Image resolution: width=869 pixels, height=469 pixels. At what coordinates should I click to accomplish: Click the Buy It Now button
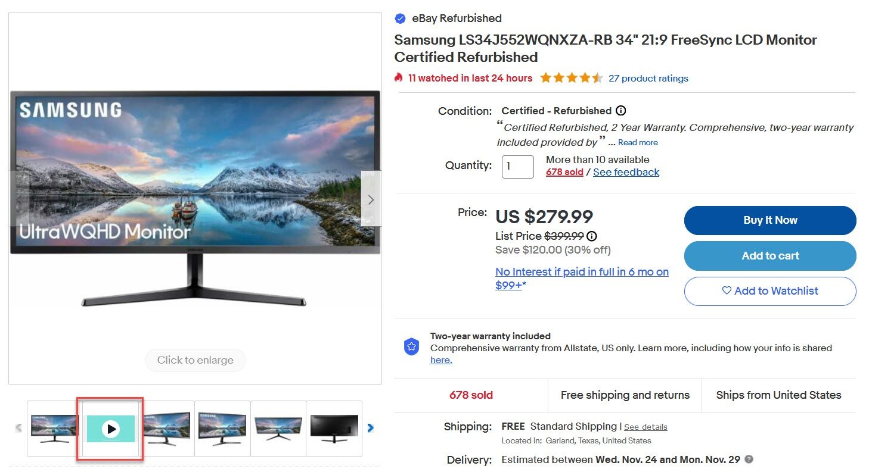pos(770,220)
